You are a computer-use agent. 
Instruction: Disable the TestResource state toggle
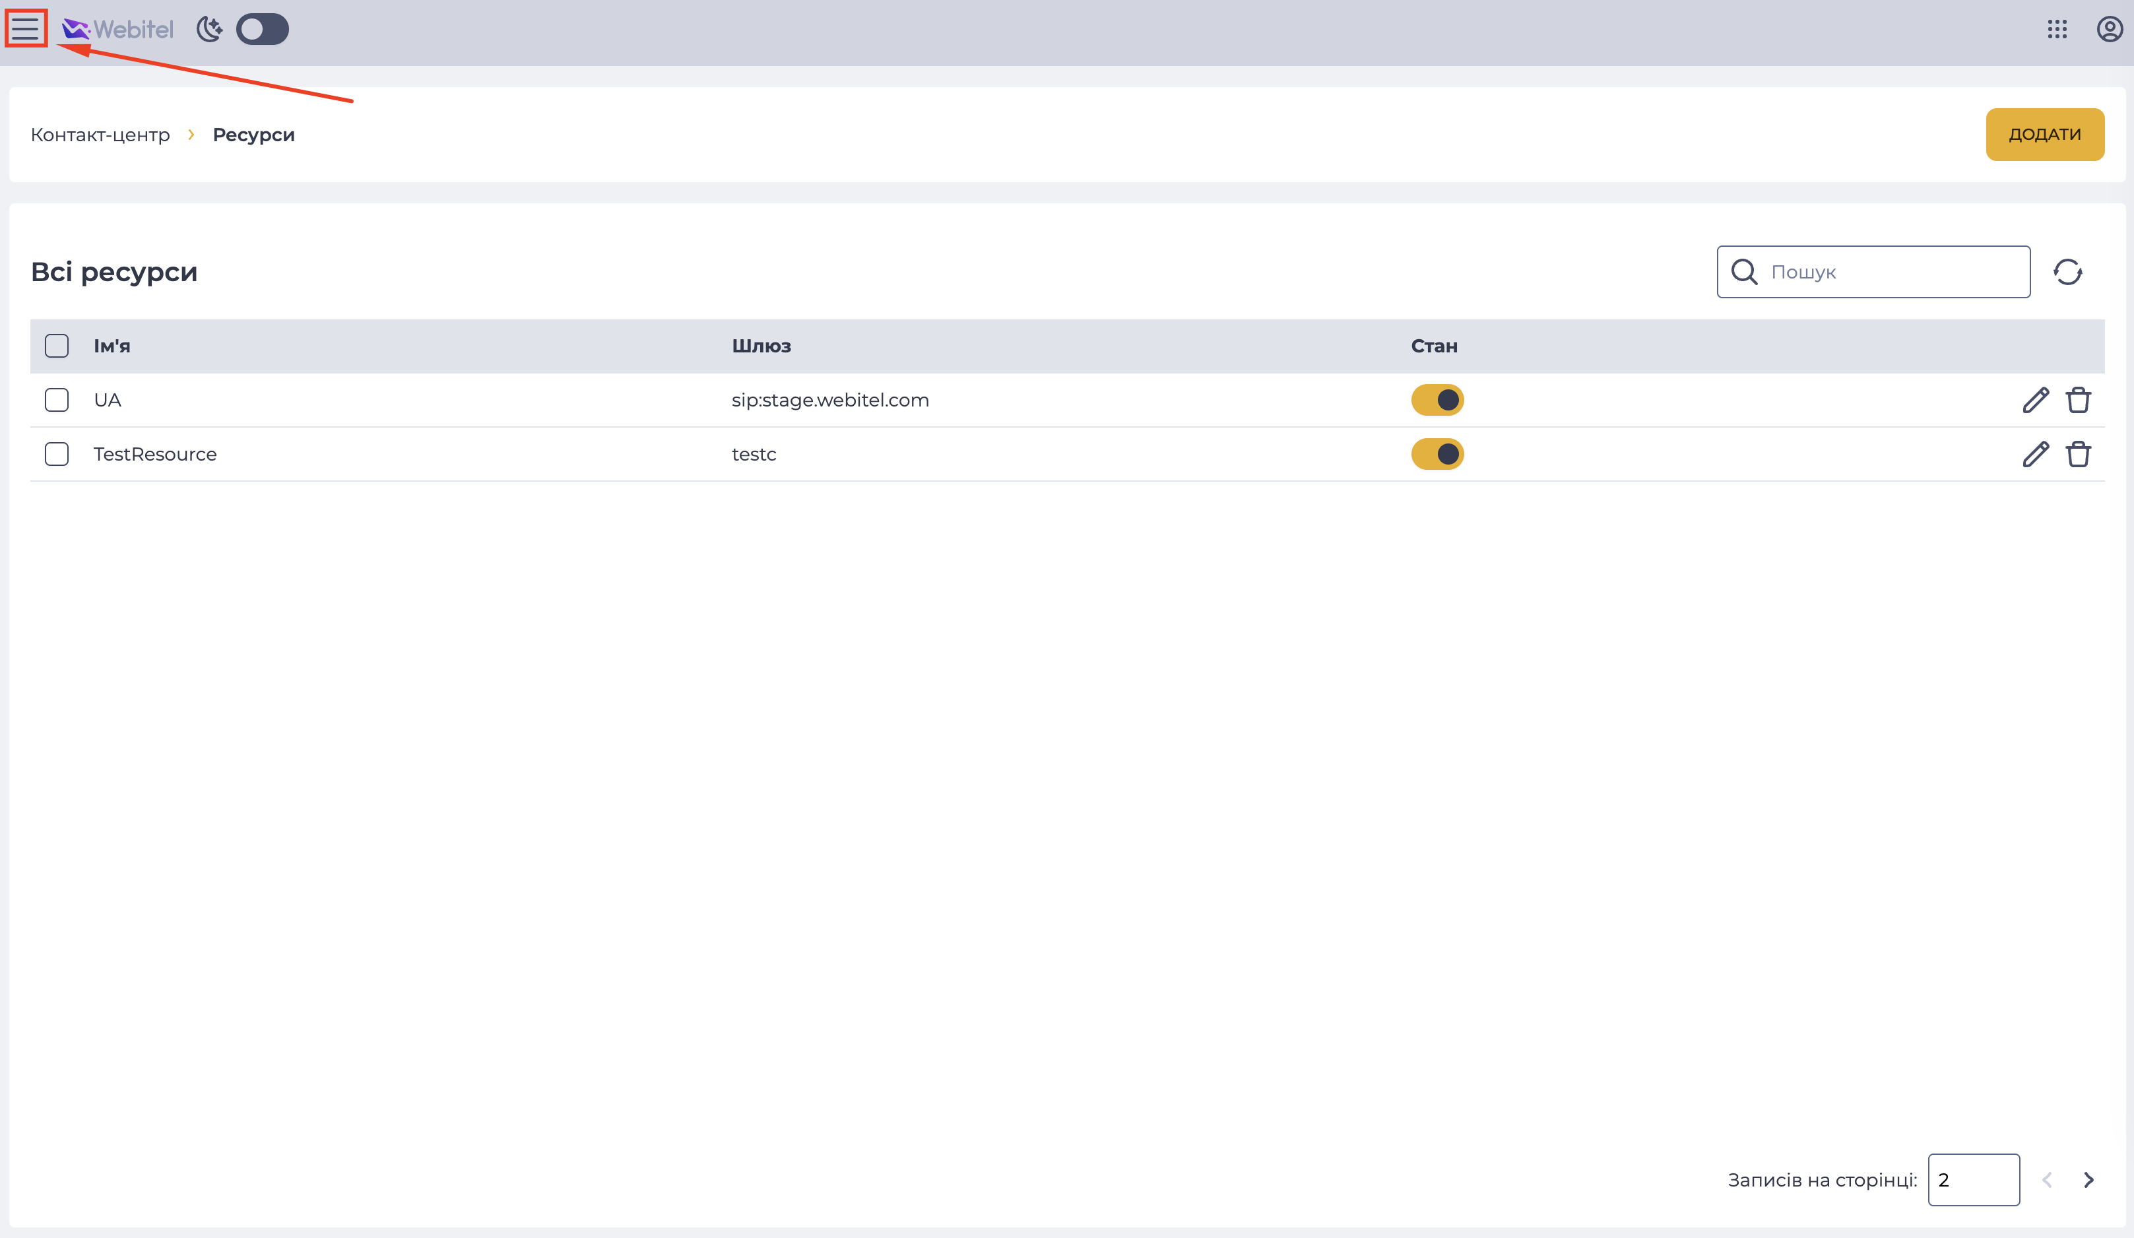coord(1437,454)
